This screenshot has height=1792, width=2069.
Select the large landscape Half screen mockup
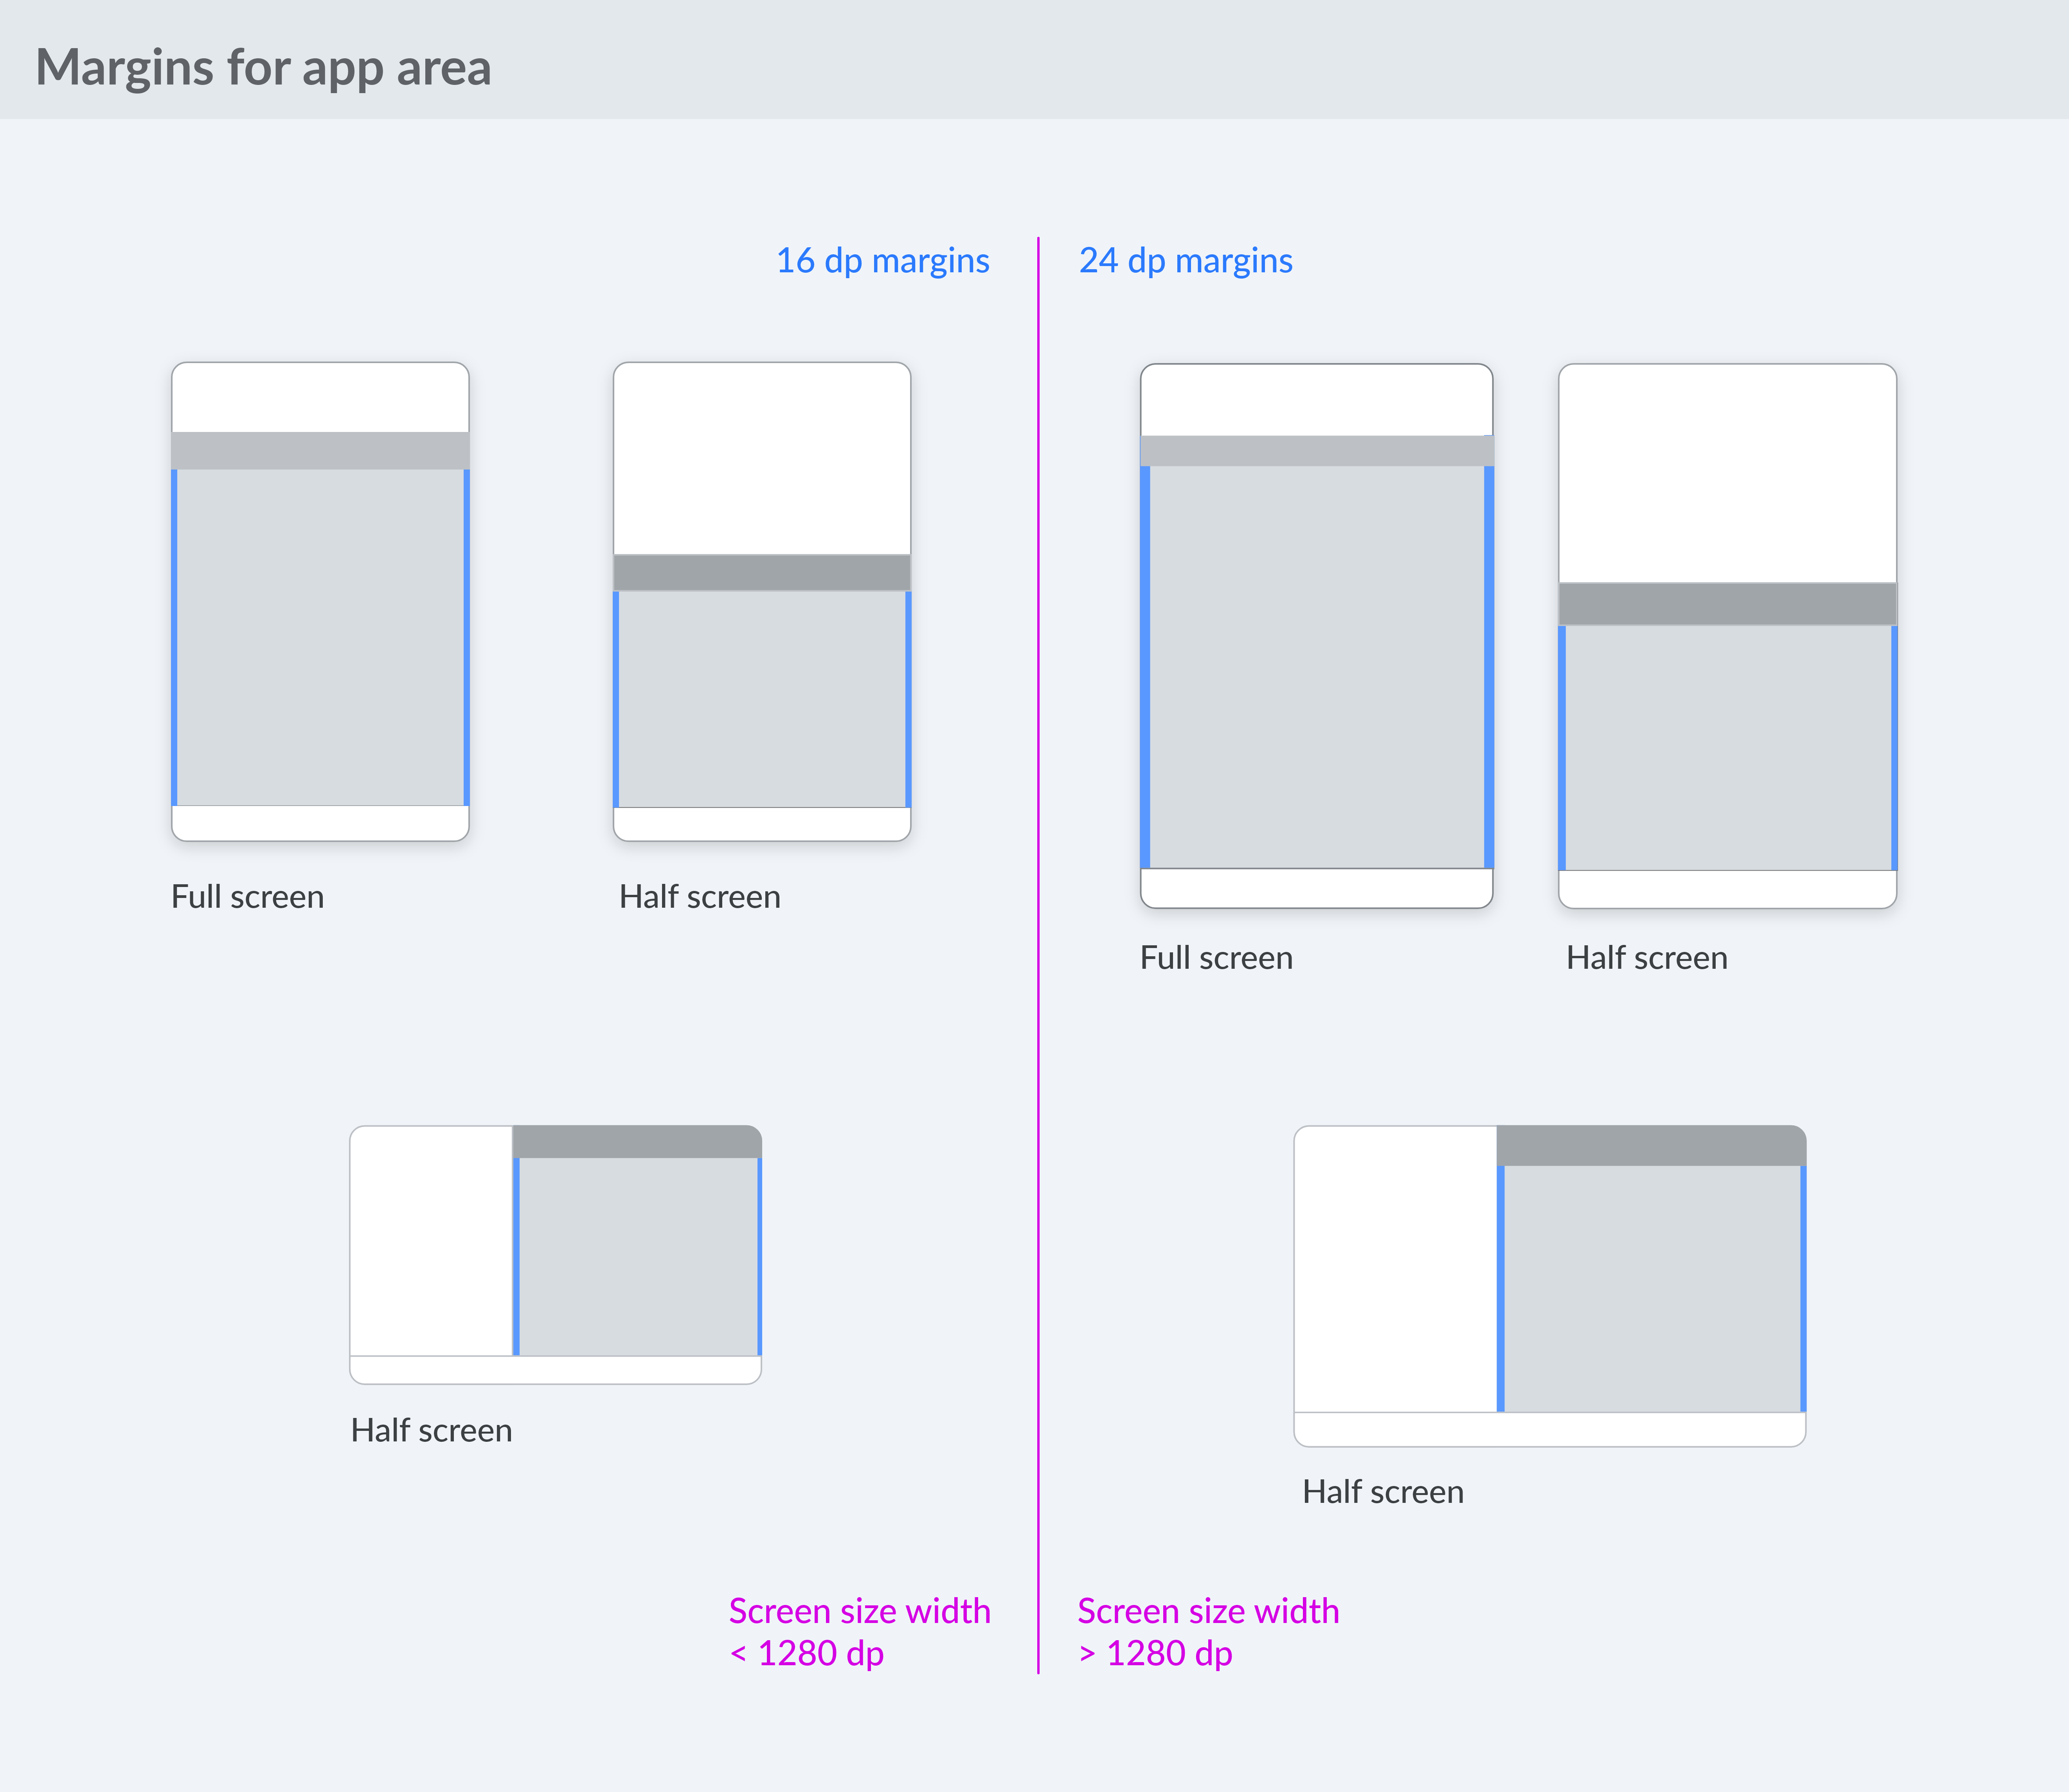[1550, 1286]
